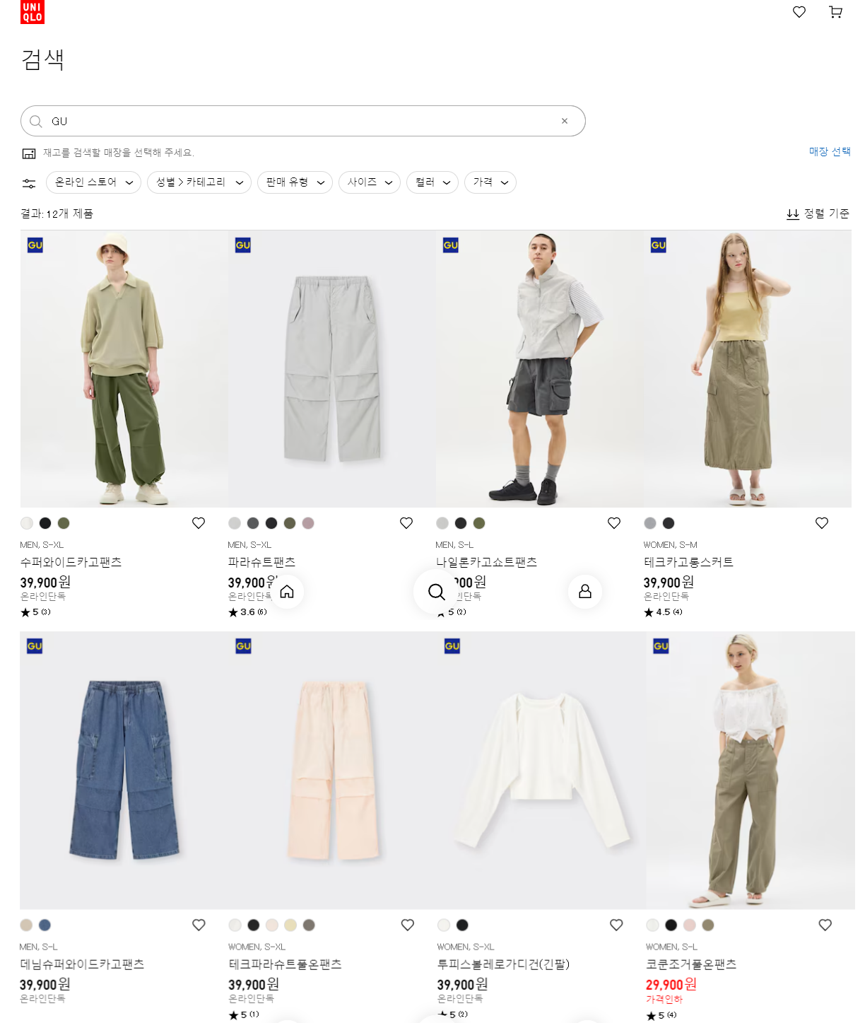Open the wishlist heart in header
The height and width of the screenshot is (1023, 865).
click(799, 12)
